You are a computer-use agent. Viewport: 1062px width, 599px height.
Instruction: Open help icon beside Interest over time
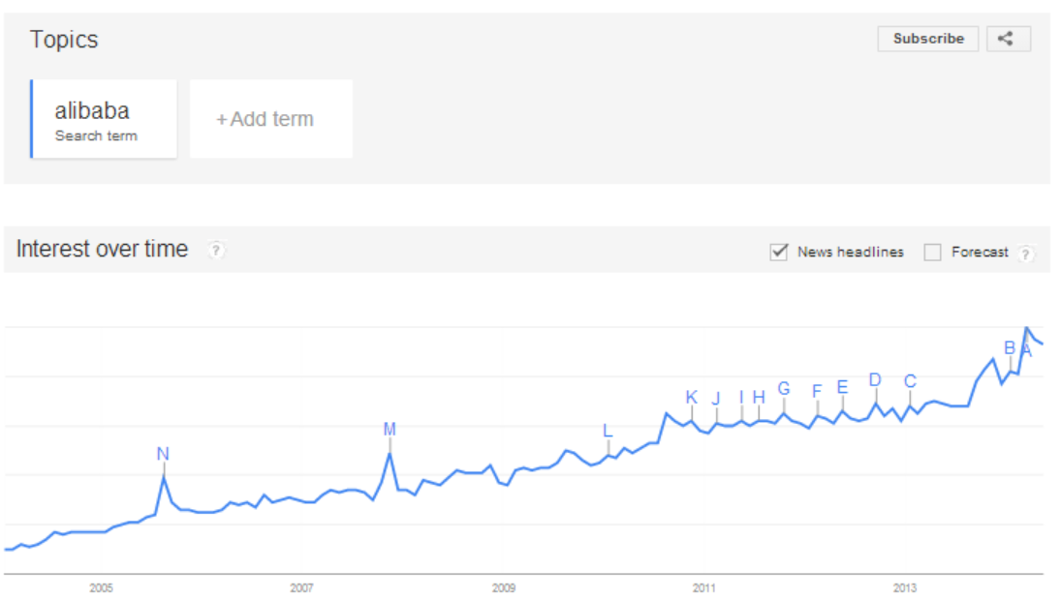point(215,250)
